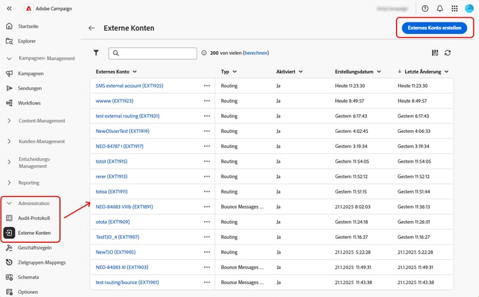This screenshot has width=479, height=297.
Task: Click Externes Konto erstellen button
Action: click(x=434, y=28)
